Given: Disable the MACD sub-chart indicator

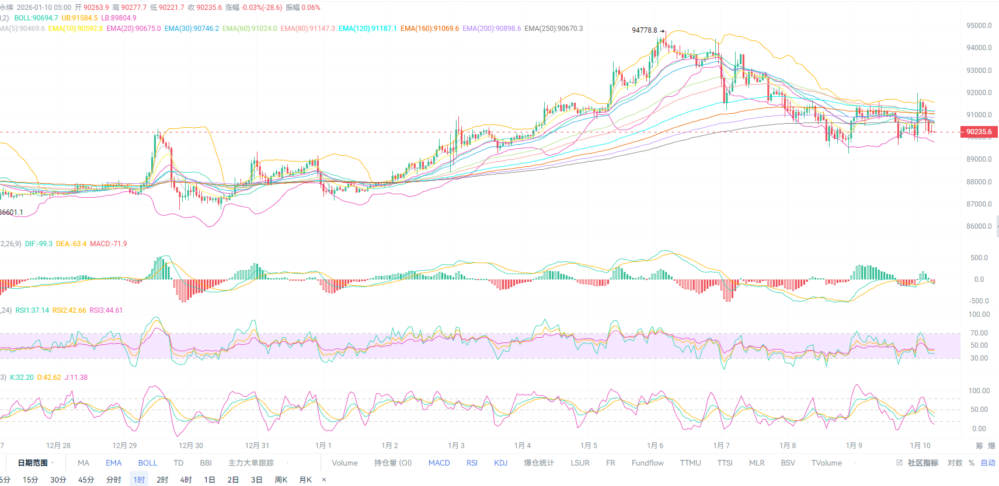Looking at the screenshot, I should tap(438, 463).
